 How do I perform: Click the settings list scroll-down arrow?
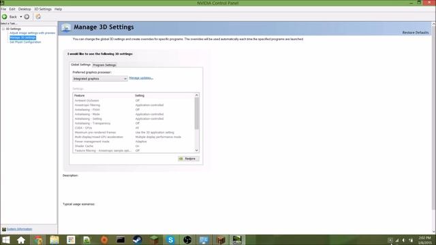click(197, 150)
